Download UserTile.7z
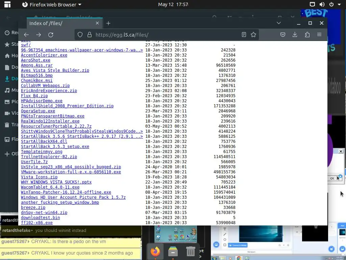Screen dimensions: 346x260 tap(34, 162)
